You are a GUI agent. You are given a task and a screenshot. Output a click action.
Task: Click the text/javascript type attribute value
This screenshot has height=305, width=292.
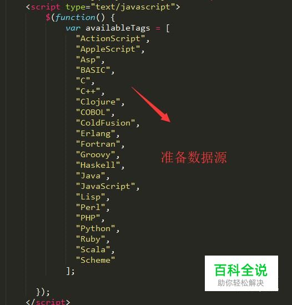point(133,7)
